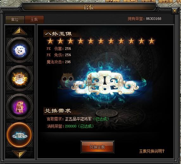Select the white-blue glowing jade pendant icon
The width and height of the screenshot is (181, 164).
click(x=20, y=50)
